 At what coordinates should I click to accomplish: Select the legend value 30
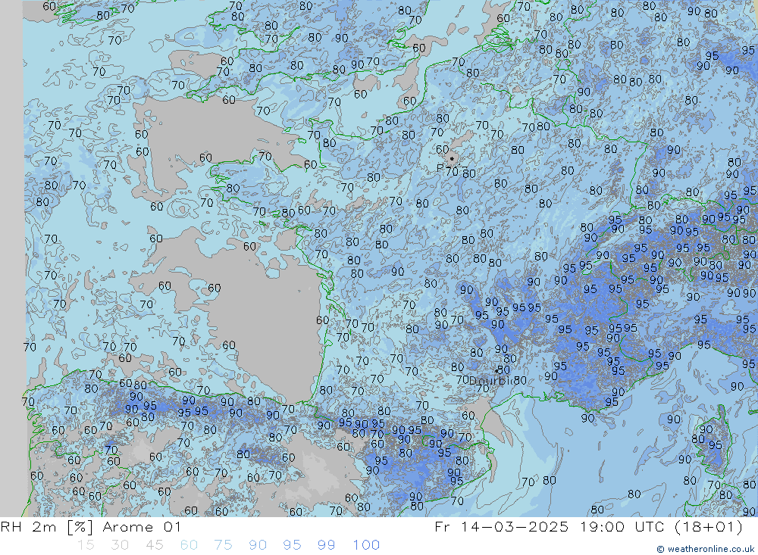pos(120,545)
